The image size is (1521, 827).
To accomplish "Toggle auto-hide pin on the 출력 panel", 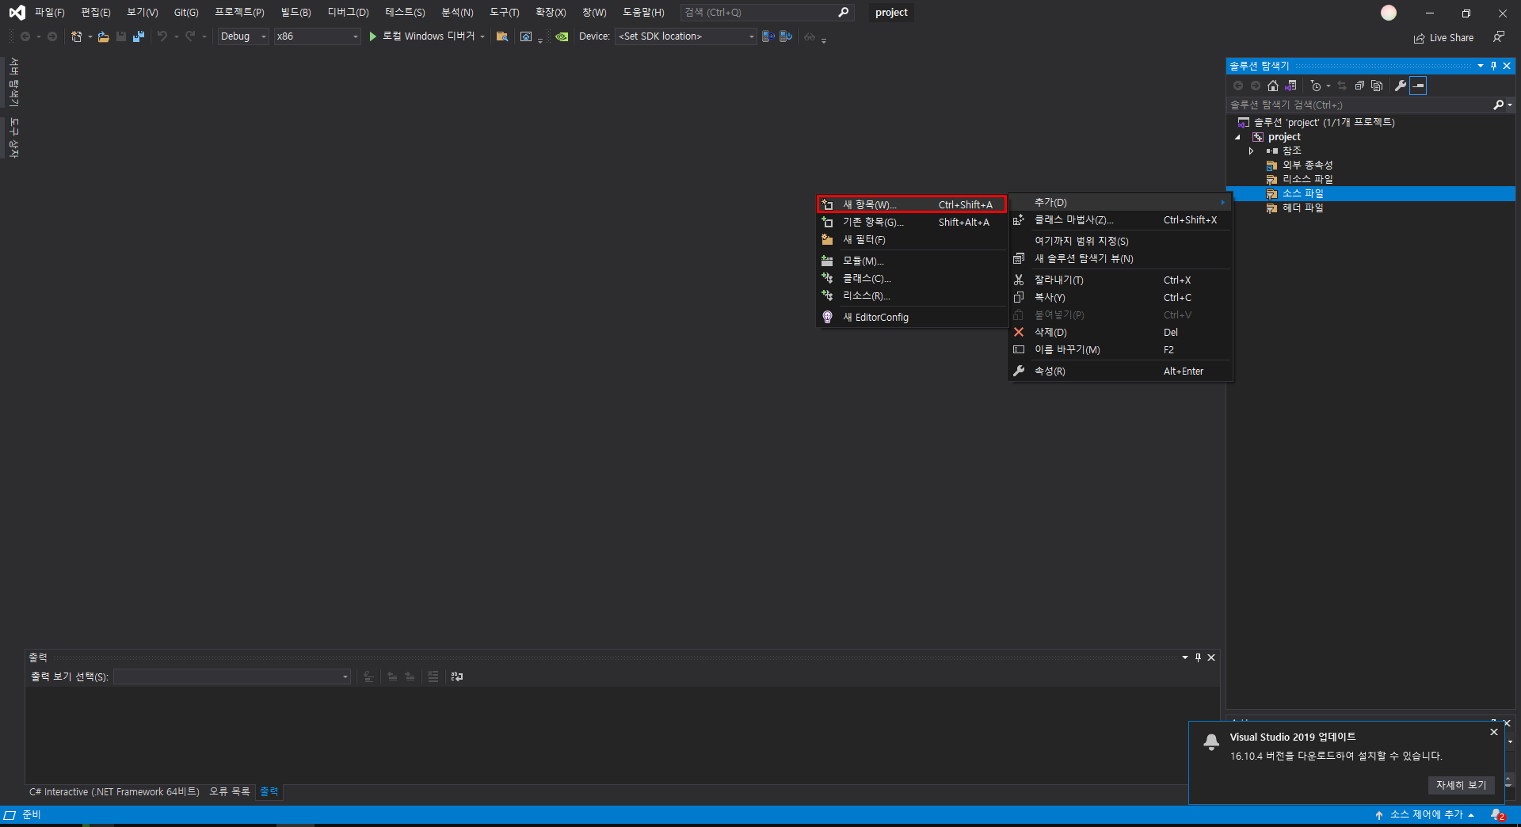I will (1198, 657).
